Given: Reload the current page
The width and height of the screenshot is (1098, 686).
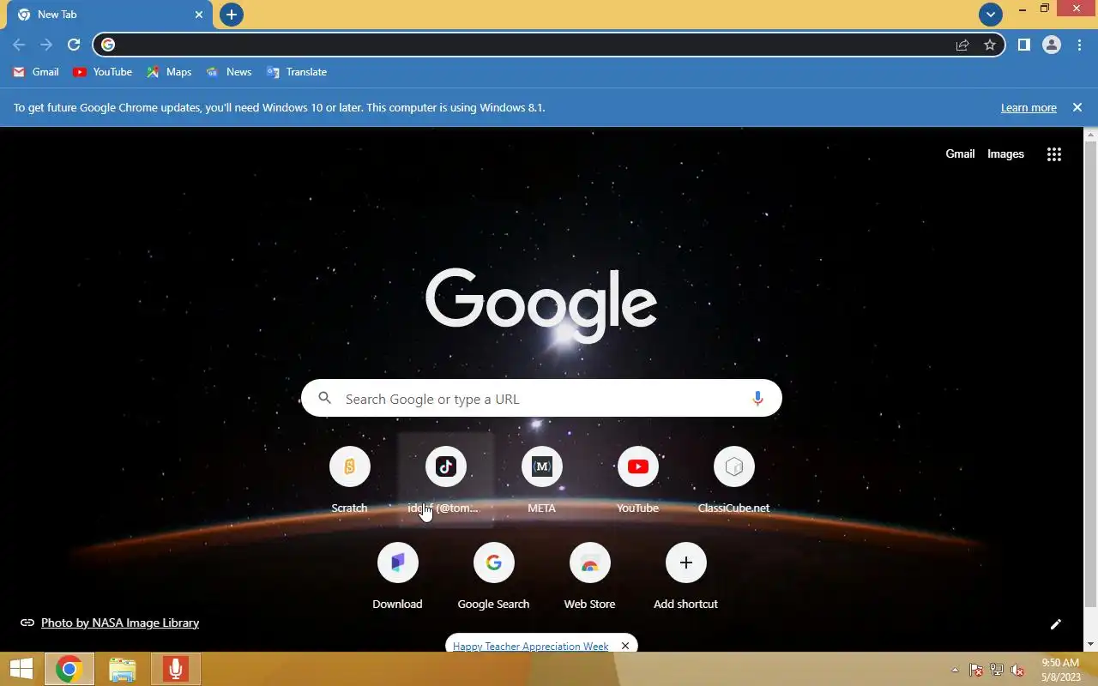Looking at the screenshot, I should click(74, 45).
